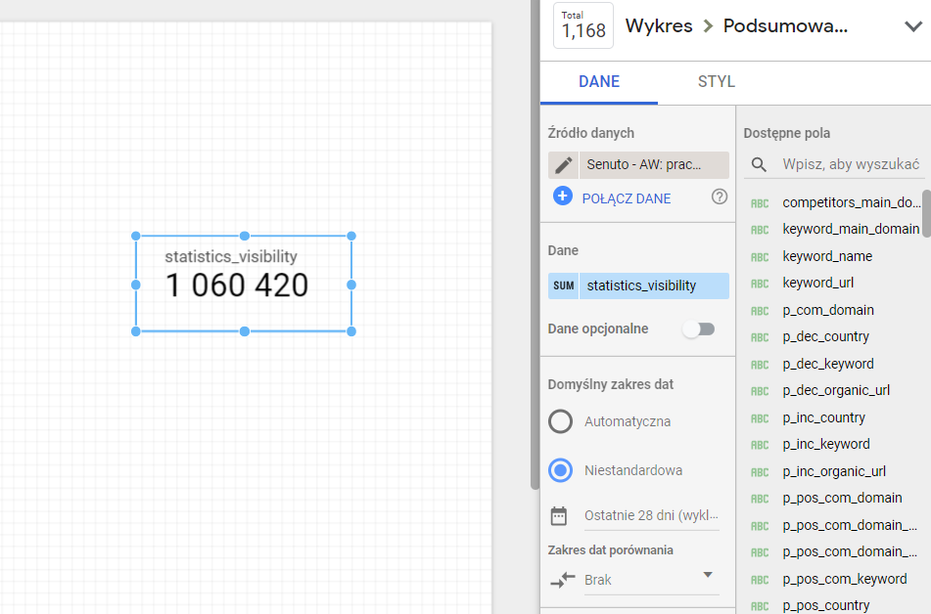
Task: Open the Zakres dat porównania Brak dropdown
Action: click(x=651, y=580)
